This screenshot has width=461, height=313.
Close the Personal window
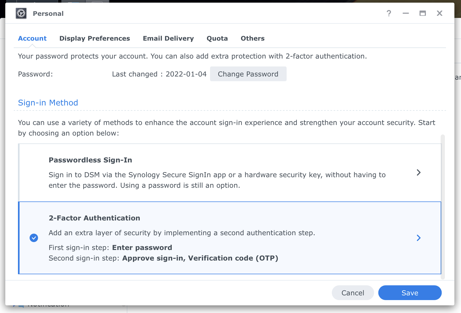(440, 13)
